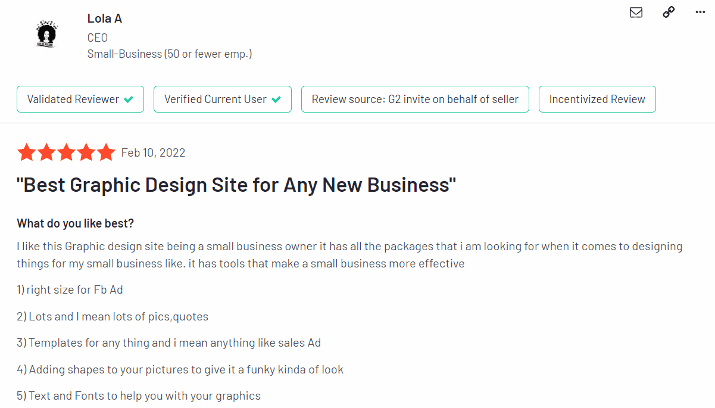Click the "What do you like best?" heading
This screenshot has width=715, height=408.
(76, 223)
